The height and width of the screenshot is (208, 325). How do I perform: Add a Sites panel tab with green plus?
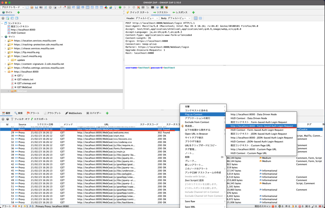point(18,12)
